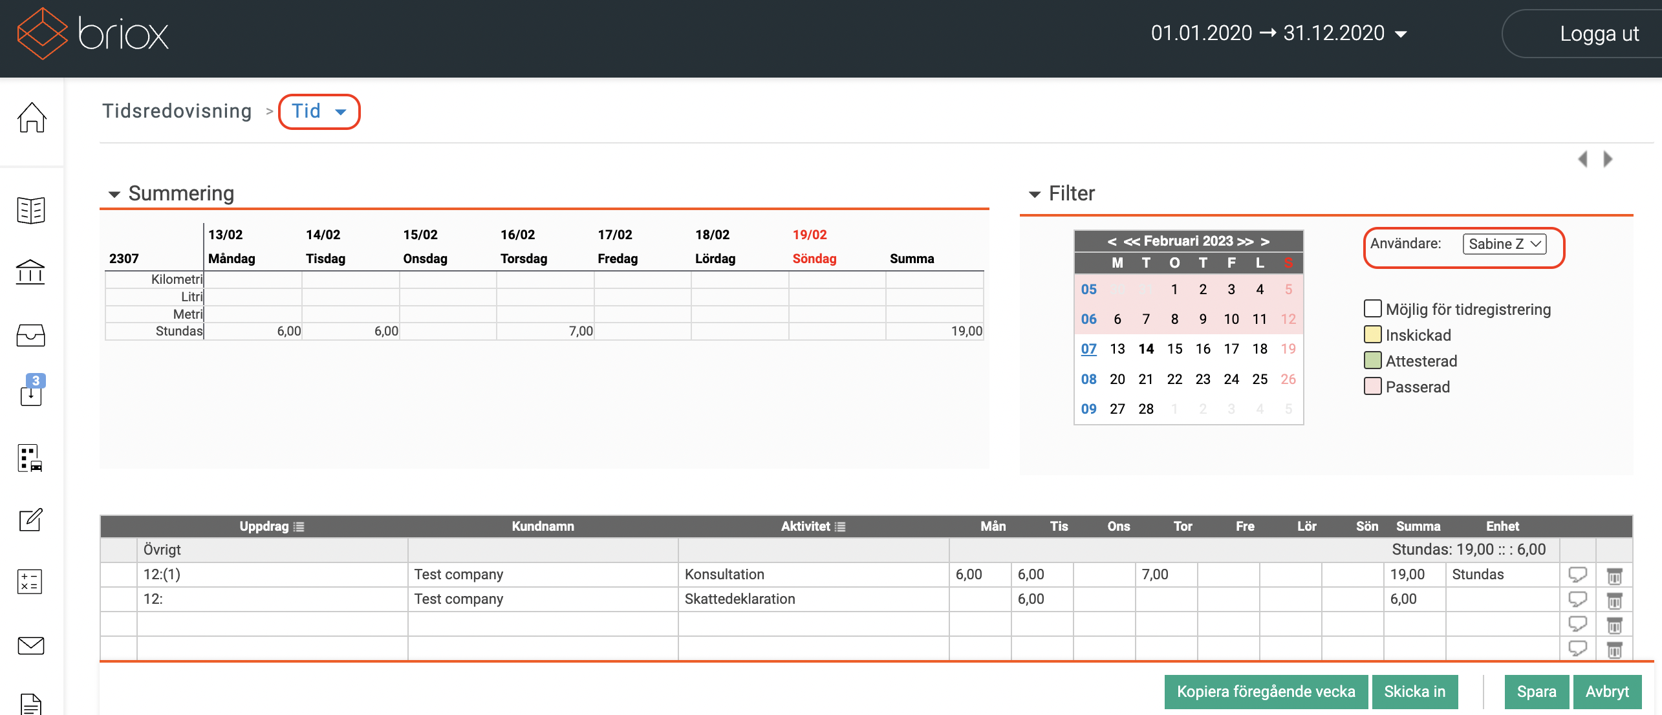Collapse the Filter section
Image resolution: width=1662 pixels, height=715 pixels.
click(1035, 194)
